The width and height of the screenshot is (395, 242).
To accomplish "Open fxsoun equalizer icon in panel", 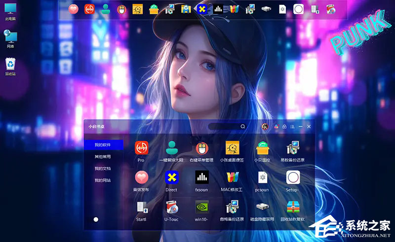I will click(x=202, y=177).
